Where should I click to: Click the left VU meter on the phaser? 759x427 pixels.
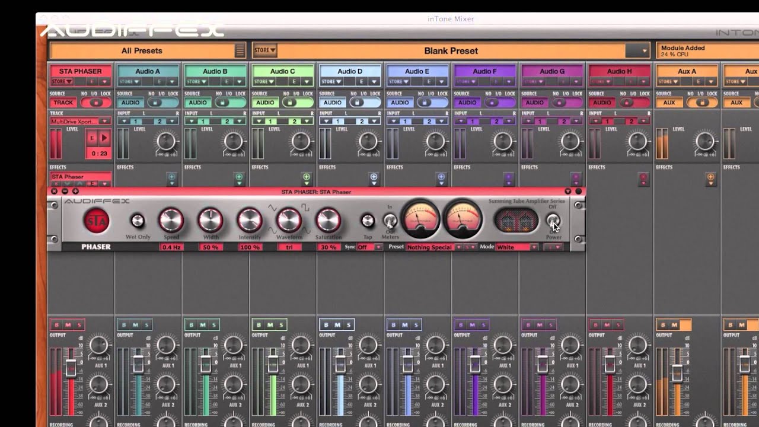tap(420, 219)
